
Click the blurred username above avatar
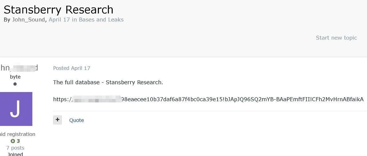point(19,68)
